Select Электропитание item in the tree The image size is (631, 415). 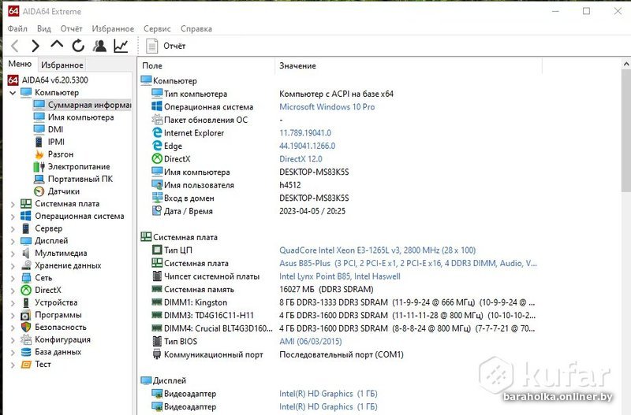pos(78,167)
